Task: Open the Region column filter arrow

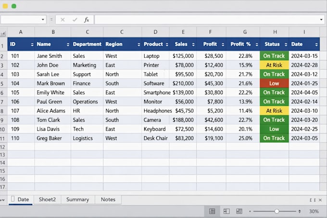Action: click(138, 44)
